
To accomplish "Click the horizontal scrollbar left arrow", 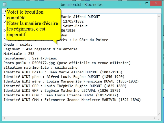I will (5, 119).
